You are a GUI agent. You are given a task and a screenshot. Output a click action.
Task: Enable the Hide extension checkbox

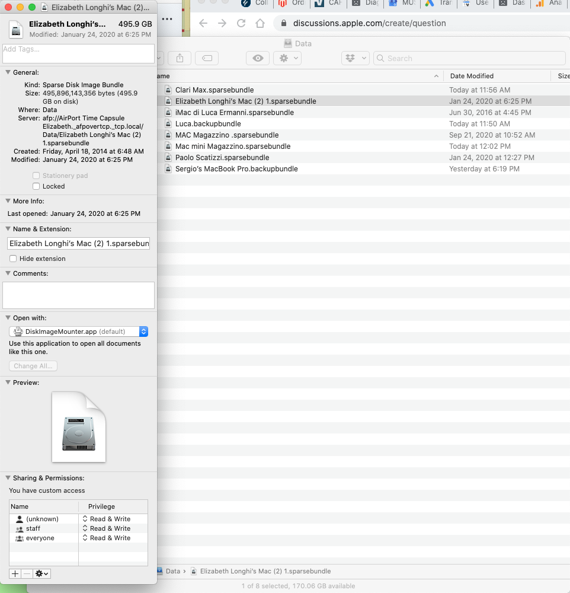click(x=13, y=259)
